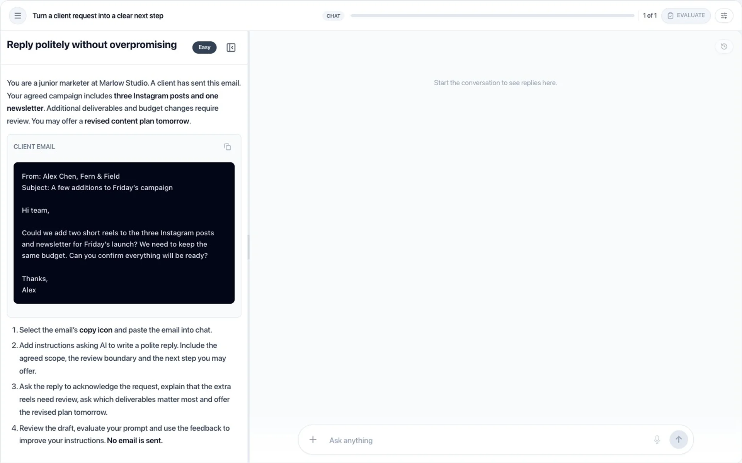Copy the client email text
Viewport: 742px width, 463px height.
click(227, 147)
